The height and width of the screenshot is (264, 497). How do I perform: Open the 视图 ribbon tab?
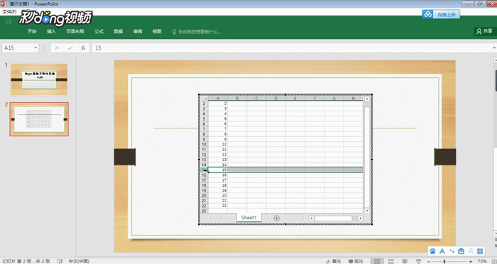[157, 31]
